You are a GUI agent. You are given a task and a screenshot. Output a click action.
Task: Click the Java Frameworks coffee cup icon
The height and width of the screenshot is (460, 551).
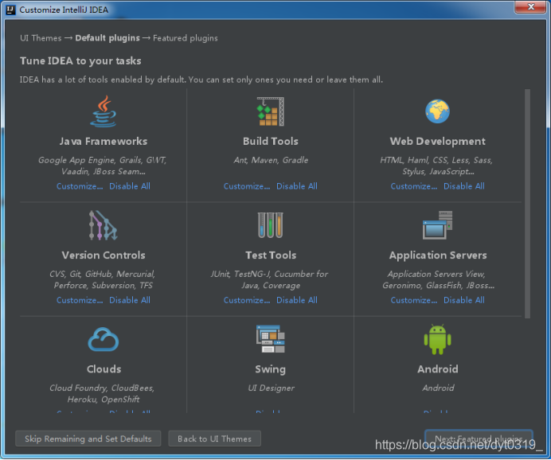103,111
